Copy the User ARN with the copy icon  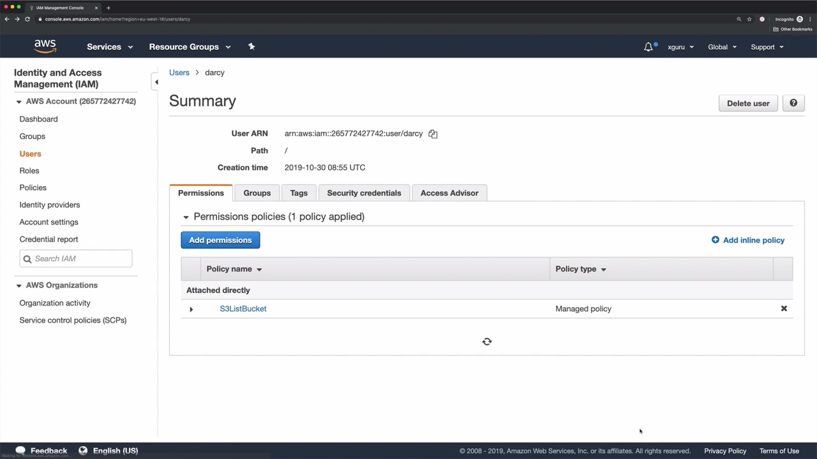click(433, 134)
